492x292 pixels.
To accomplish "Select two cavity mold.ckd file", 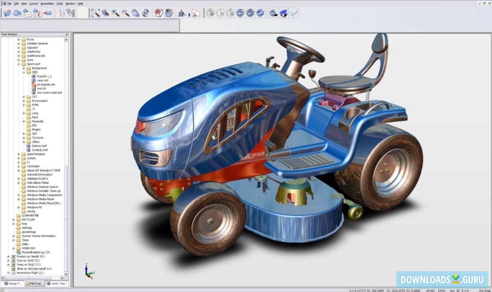I will coord(49,92).
